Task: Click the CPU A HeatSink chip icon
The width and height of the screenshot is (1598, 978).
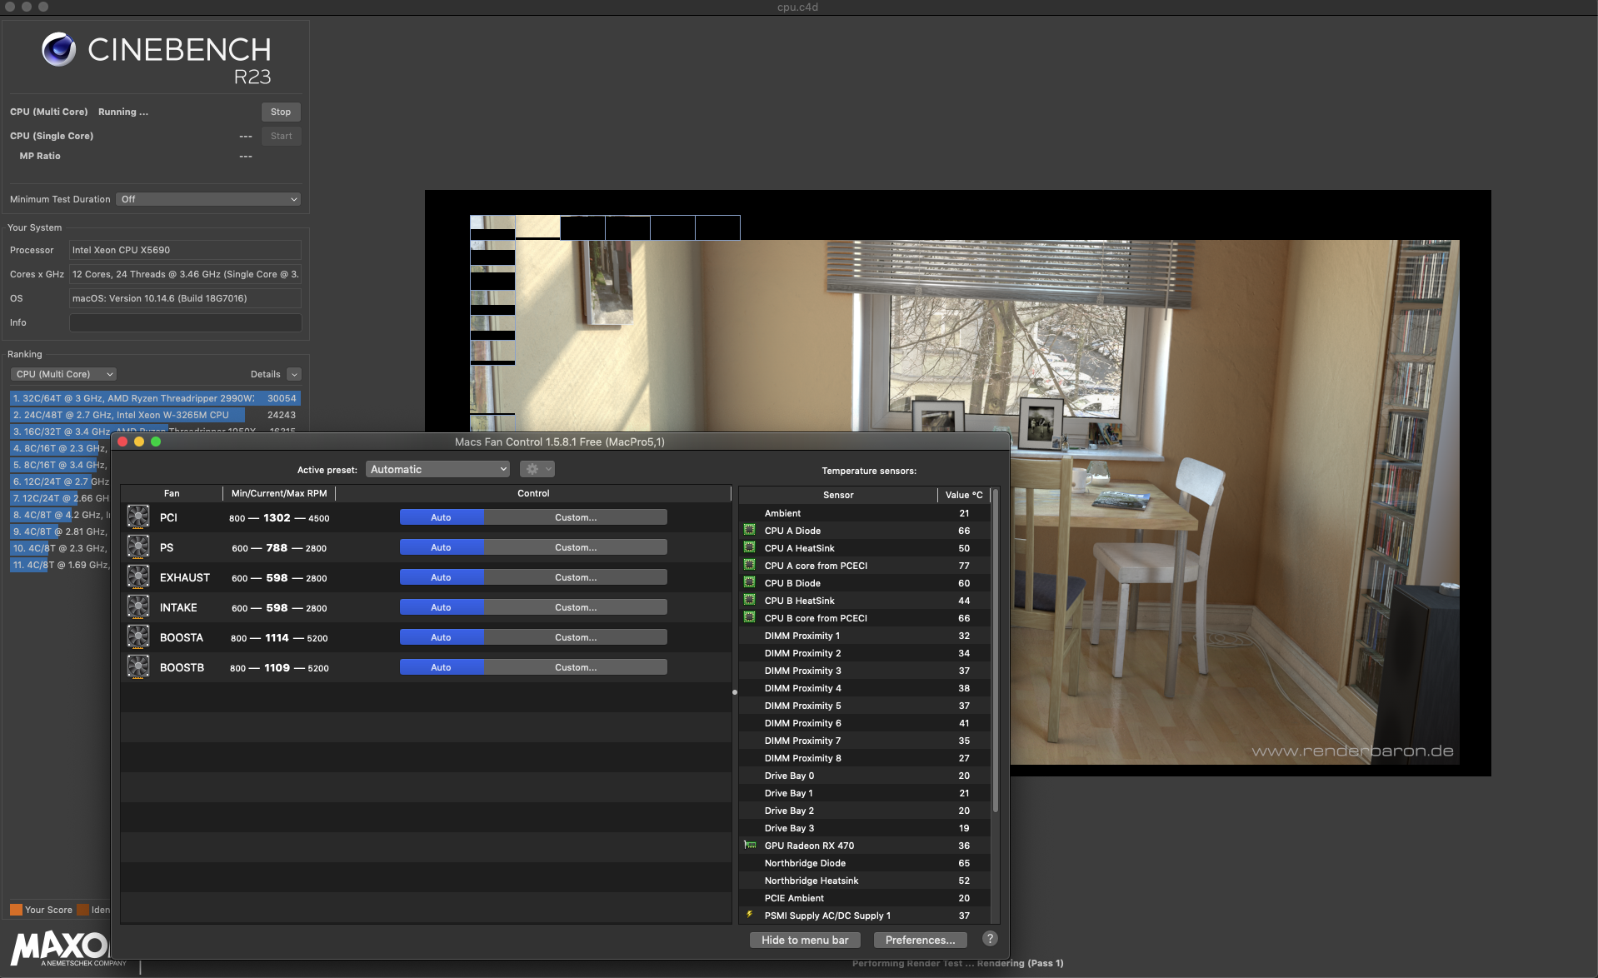Action: click(750, 547)
